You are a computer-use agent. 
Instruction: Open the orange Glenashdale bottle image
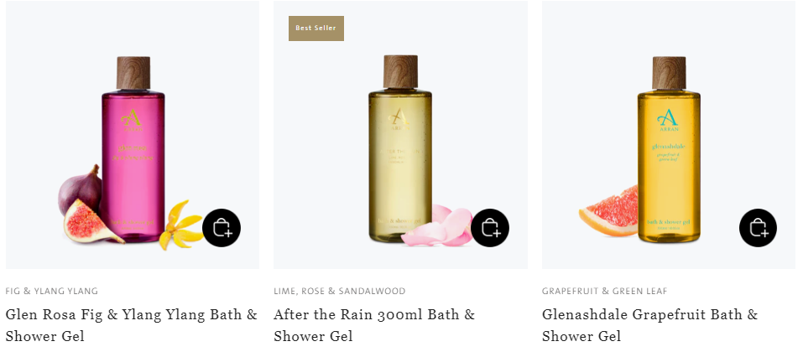669,149
